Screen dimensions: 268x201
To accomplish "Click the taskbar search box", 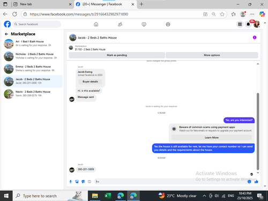I will (50, 196).
